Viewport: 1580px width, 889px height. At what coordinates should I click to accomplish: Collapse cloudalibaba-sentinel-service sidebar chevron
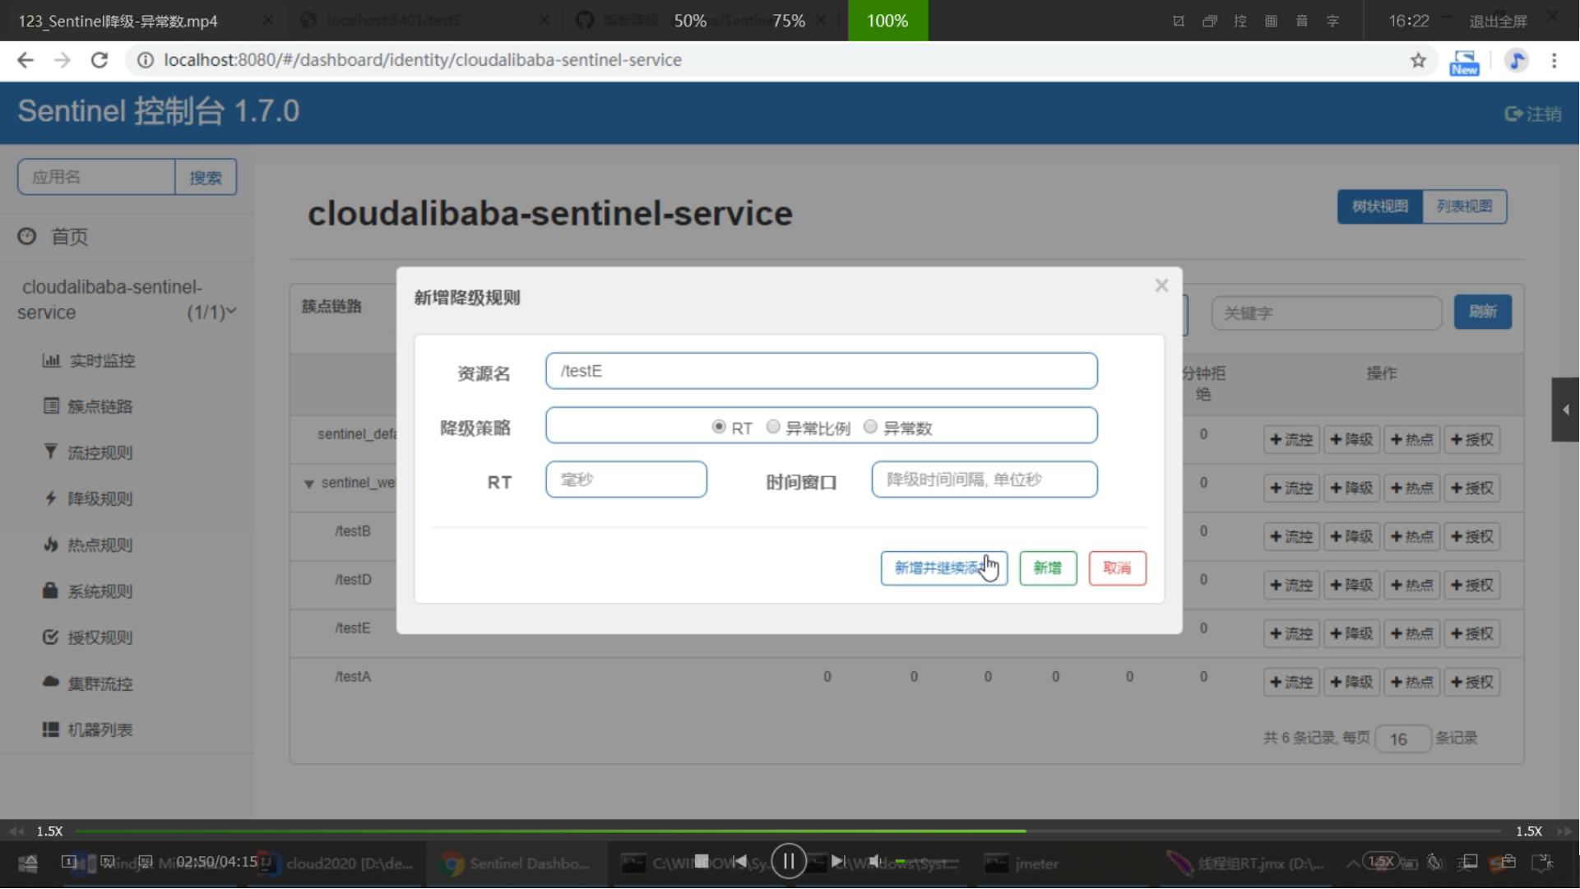(x=231, y=312)
